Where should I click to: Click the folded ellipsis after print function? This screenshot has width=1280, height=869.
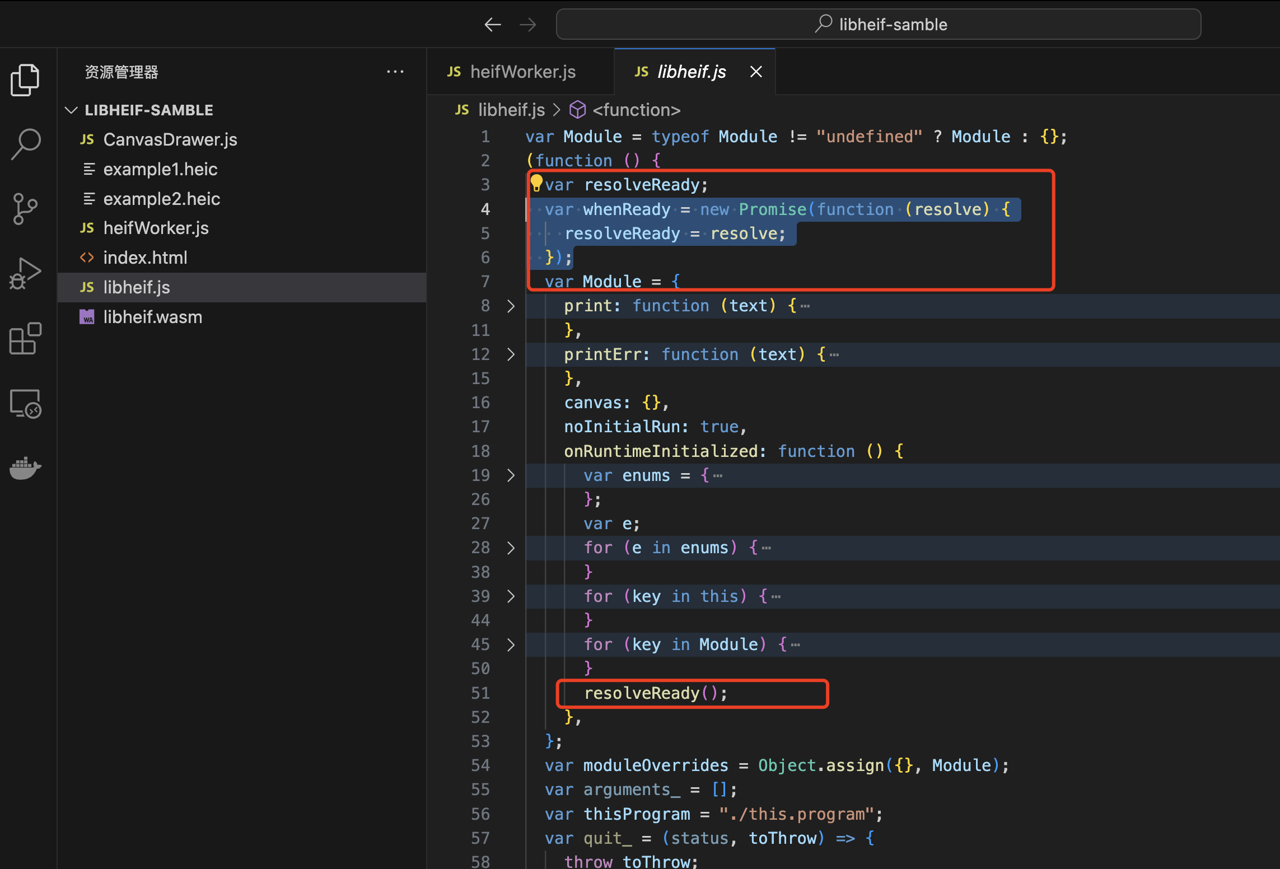(805, 306)
